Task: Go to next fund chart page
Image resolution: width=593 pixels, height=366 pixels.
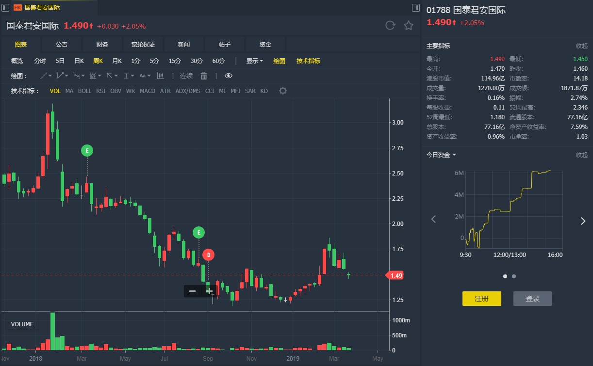Action: [583, 221]
